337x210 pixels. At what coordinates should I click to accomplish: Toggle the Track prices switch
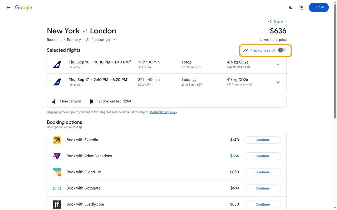coord(282,50)
